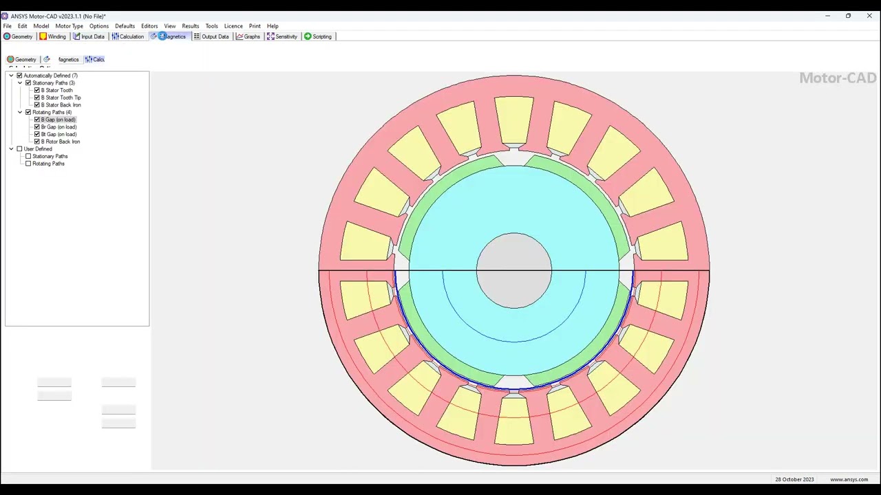Collapse Rotating Paths (4) node
This screenshot has height=495, width=881.
[20, 112]
